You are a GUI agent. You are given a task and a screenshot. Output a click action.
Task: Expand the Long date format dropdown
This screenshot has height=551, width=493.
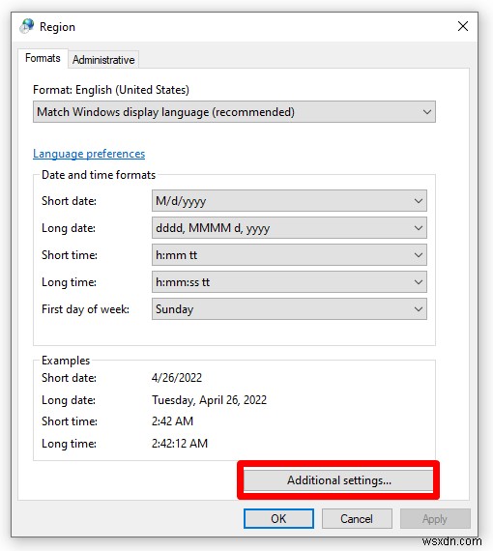click(289, 228)
